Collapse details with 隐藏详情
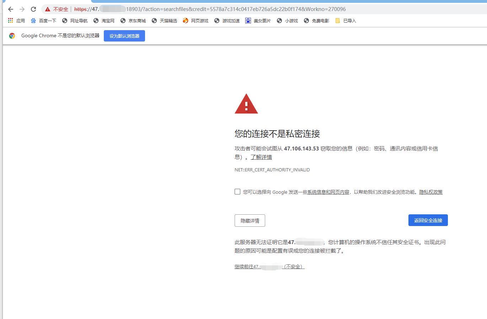Viewport: 487px width, 319px height. (250, 220)
